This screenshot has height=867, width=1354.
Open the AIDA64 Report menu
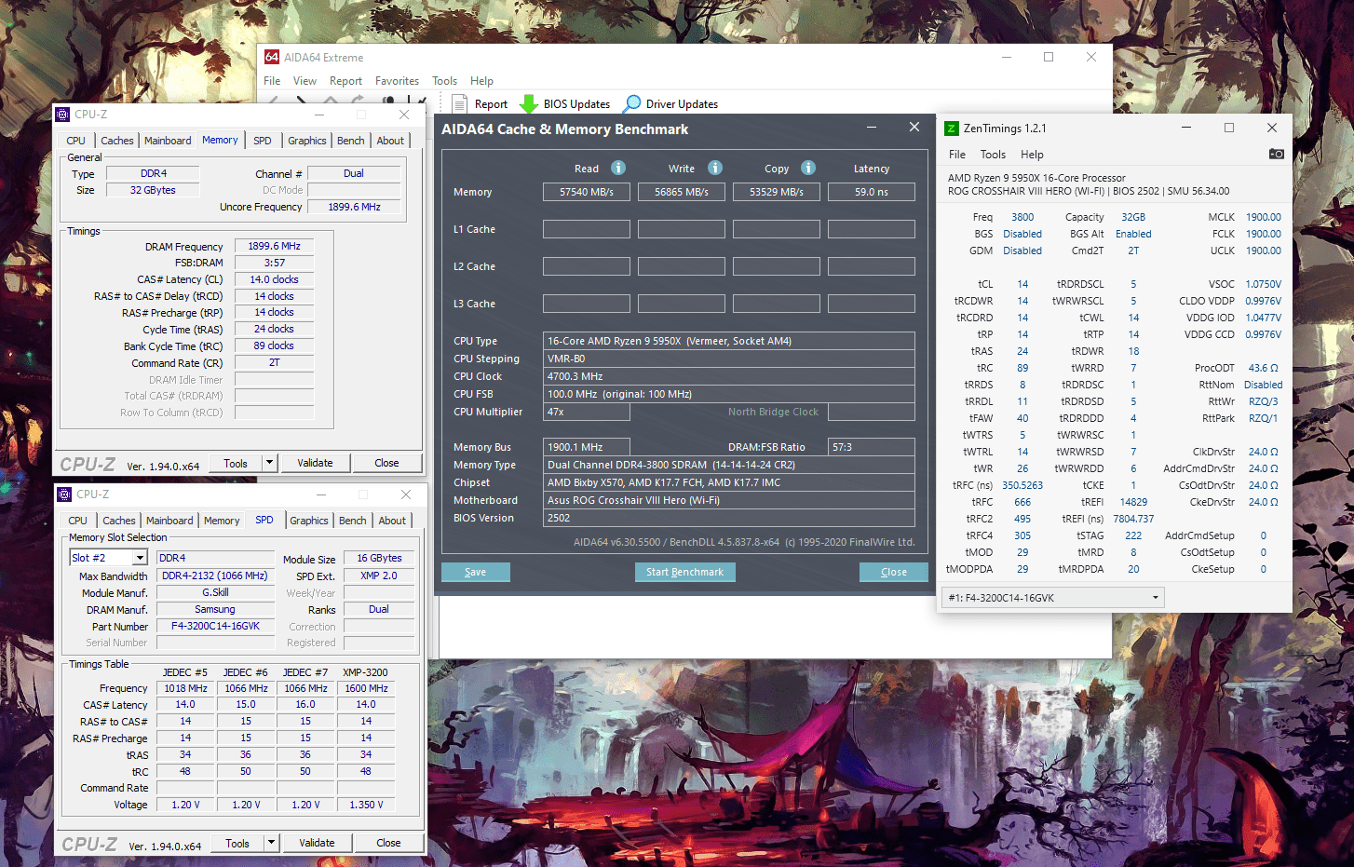(345, 81)
